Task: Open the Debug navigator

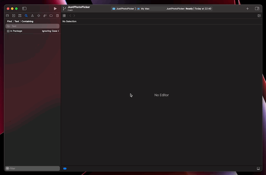Action: (45, 16)
